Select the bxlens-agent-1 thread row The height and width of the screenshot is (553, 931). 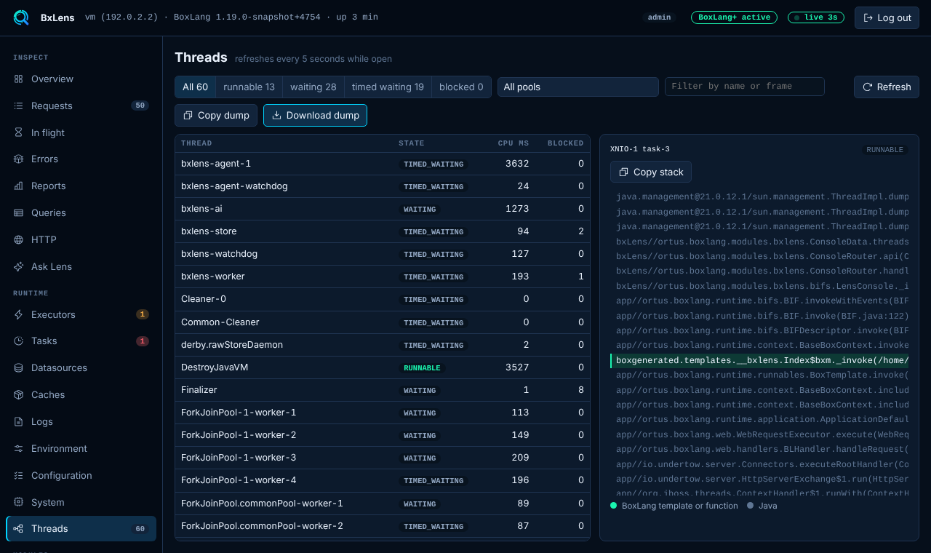[383, 164]
